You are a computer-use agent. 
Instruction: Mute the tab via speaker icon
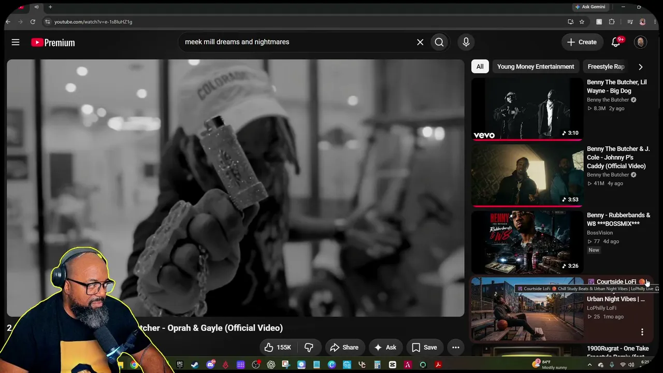(36, 7)
